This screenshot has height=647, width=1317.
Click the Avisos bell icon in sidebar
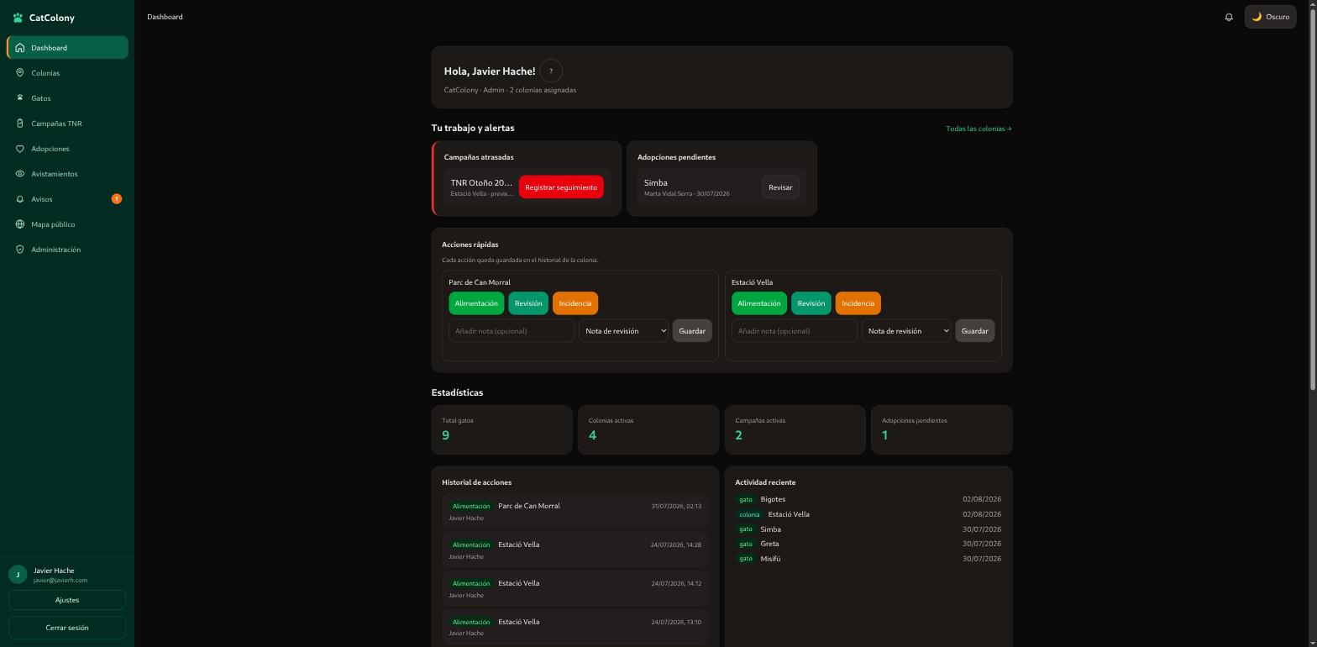tap(20, 199)
